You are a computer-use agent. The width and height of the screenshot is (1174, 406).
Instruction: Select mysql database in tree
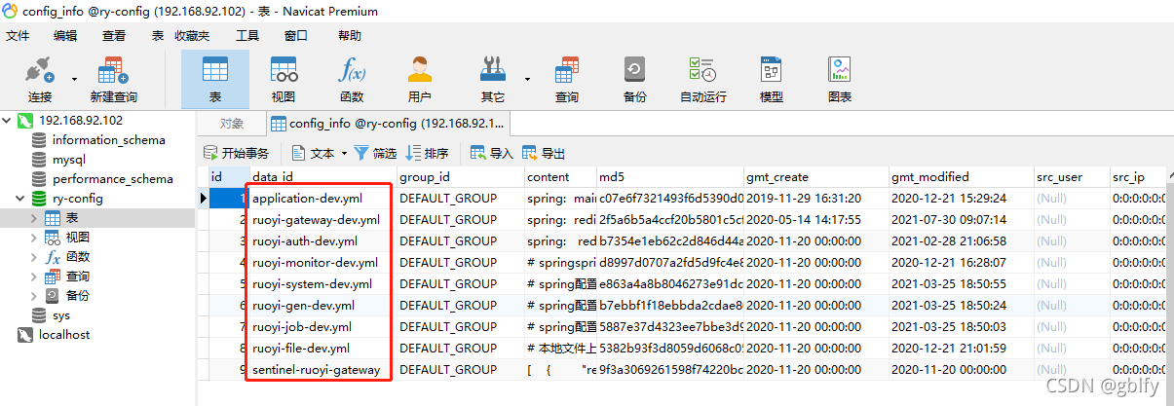(69, 160)
